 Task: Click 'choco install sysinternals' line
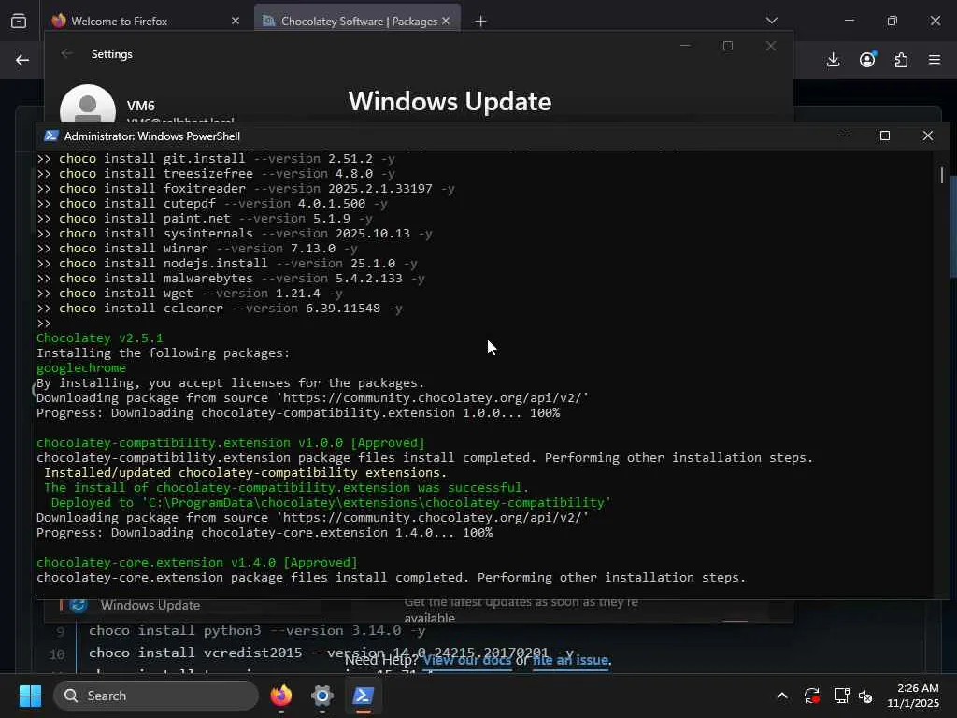[x=235, y=233]
